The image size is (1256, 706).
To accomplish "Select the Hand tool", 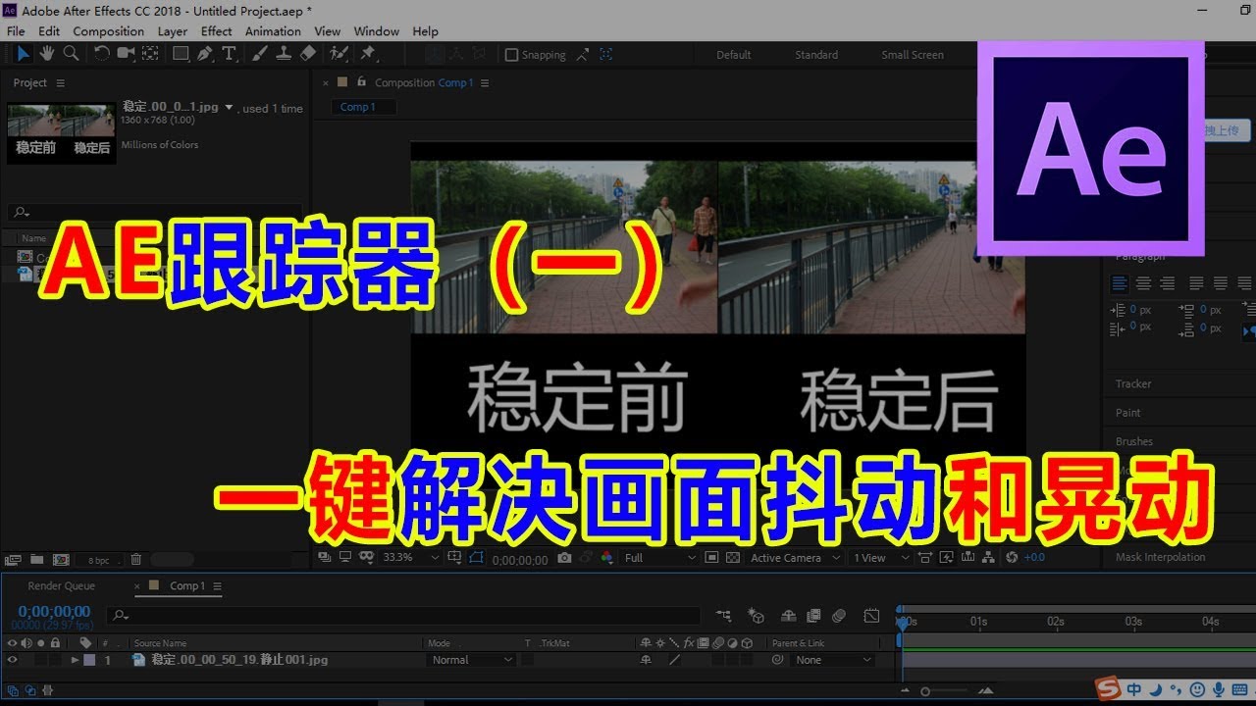I will (47, 54).
